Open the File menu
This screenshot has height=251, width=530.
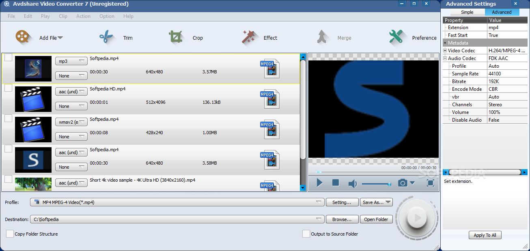[11, 16]
